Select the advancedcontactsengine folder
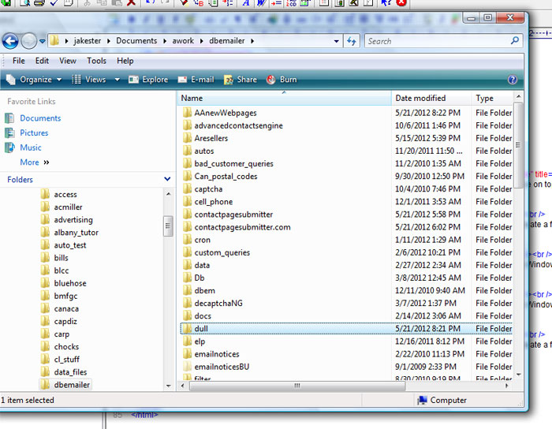Screen dimensions: 552x429 [x=238, y=125]
